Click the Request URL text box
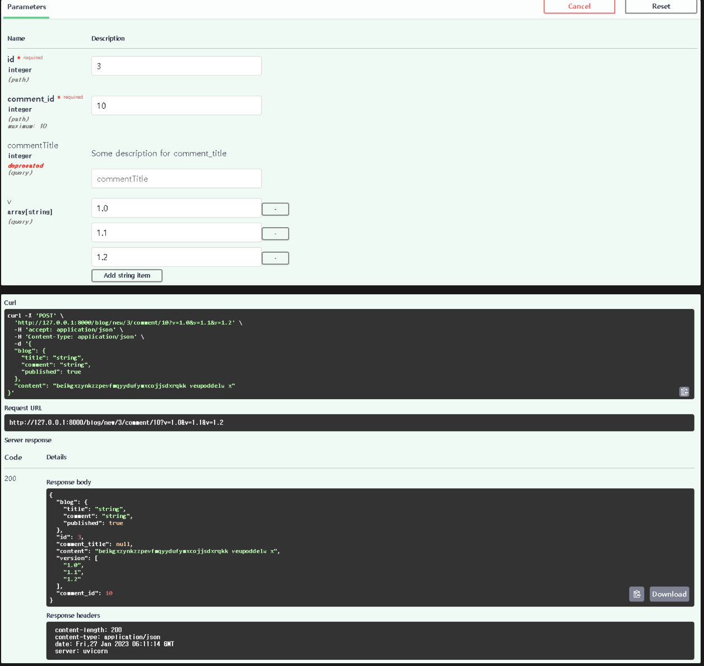 point(349,423)
